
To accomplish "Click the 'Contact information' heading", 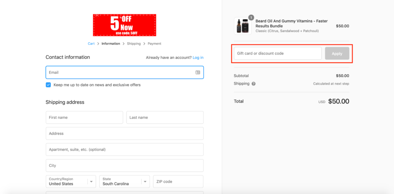I will pyautogui.click(x=68, y=57).
